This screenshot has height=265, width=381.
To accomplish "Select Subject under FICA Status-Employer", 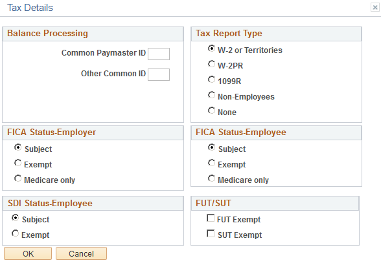I will click(17, 147).
